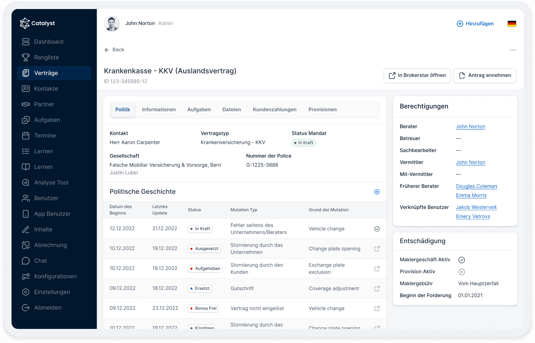The image size is (535, 343).
Task: Click the Catalyst logo icon
Action: pyautogui.click(x=25, y=23)
